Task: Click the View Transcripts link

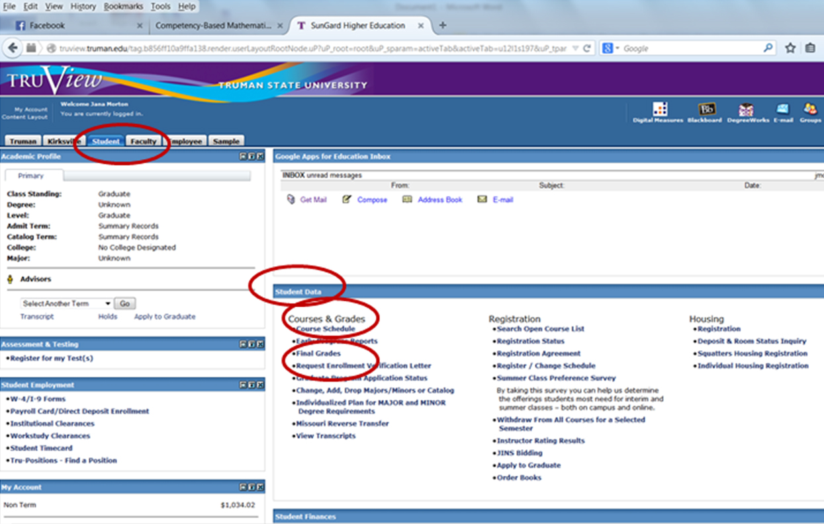Action: click(326, 436)
